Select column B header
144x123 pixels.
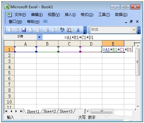point(47,44)
